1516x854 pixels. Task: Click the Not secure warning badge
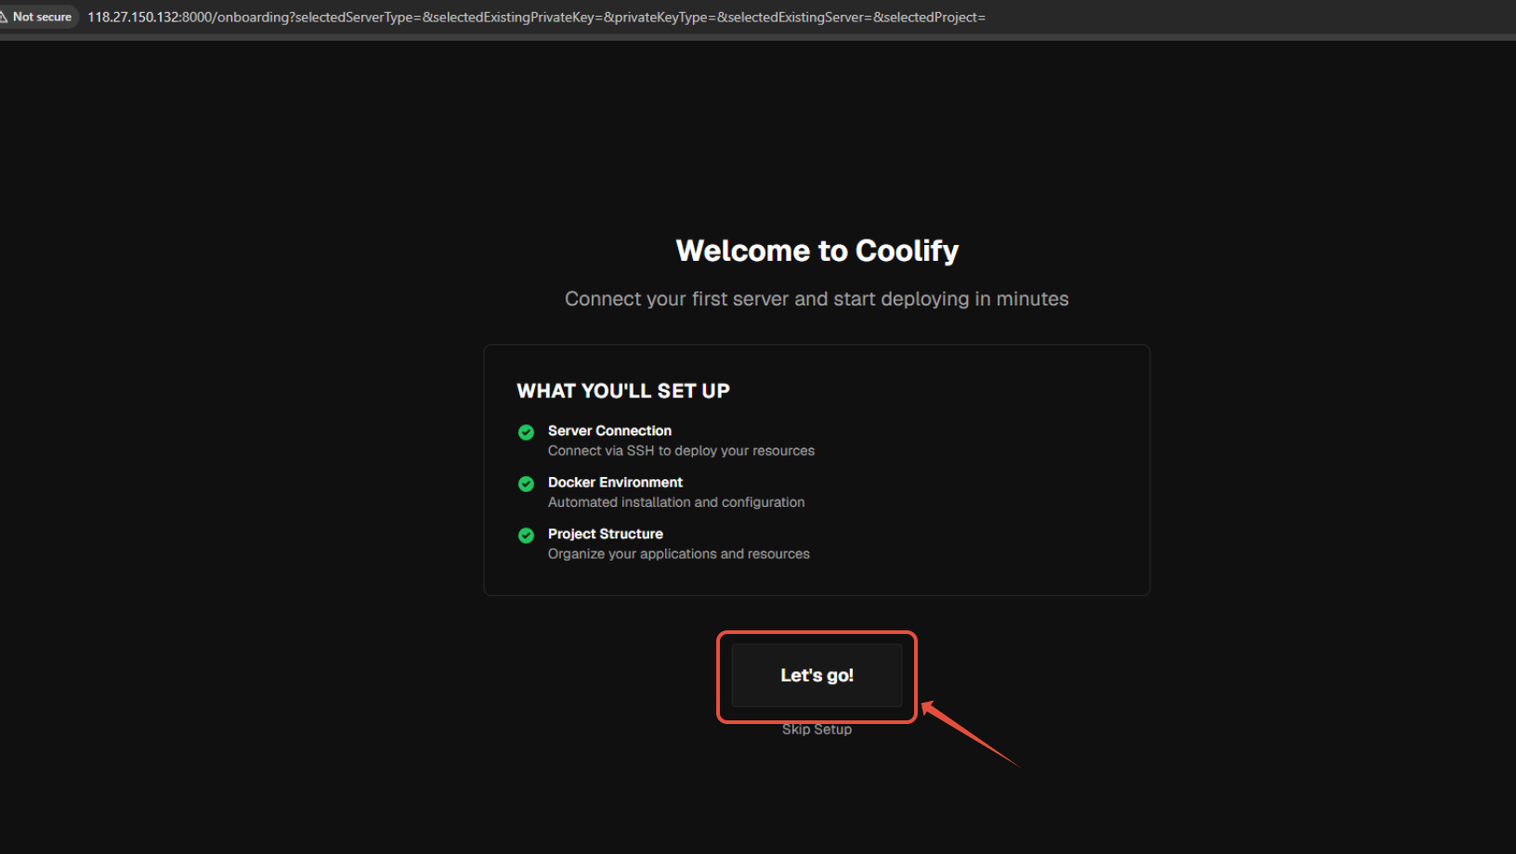pyautogui.click(x=38, y=17)
